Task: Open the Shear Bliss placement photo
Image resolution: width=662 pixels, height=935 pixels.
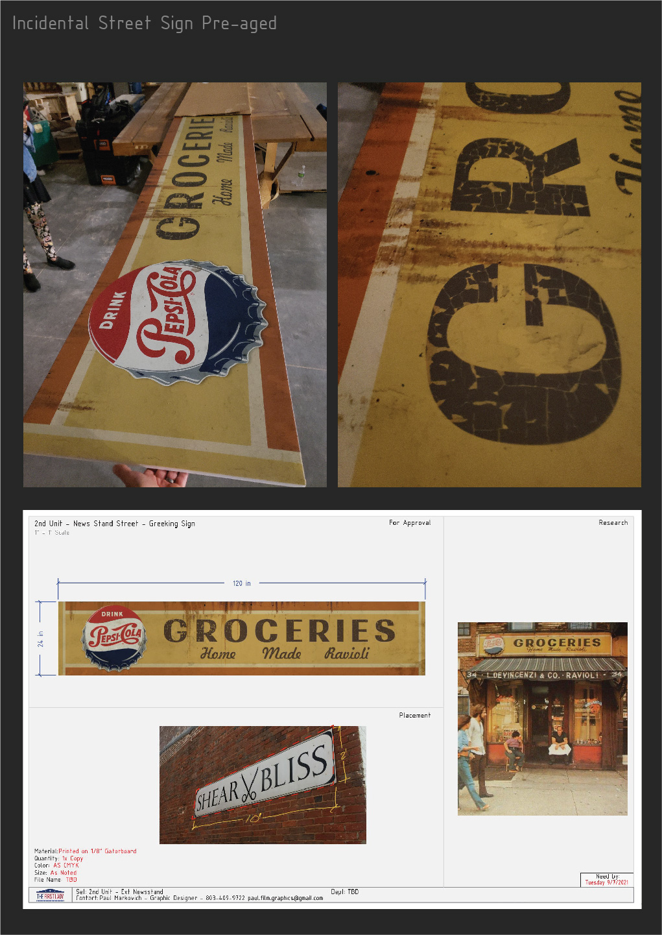Action: (263, 785)
